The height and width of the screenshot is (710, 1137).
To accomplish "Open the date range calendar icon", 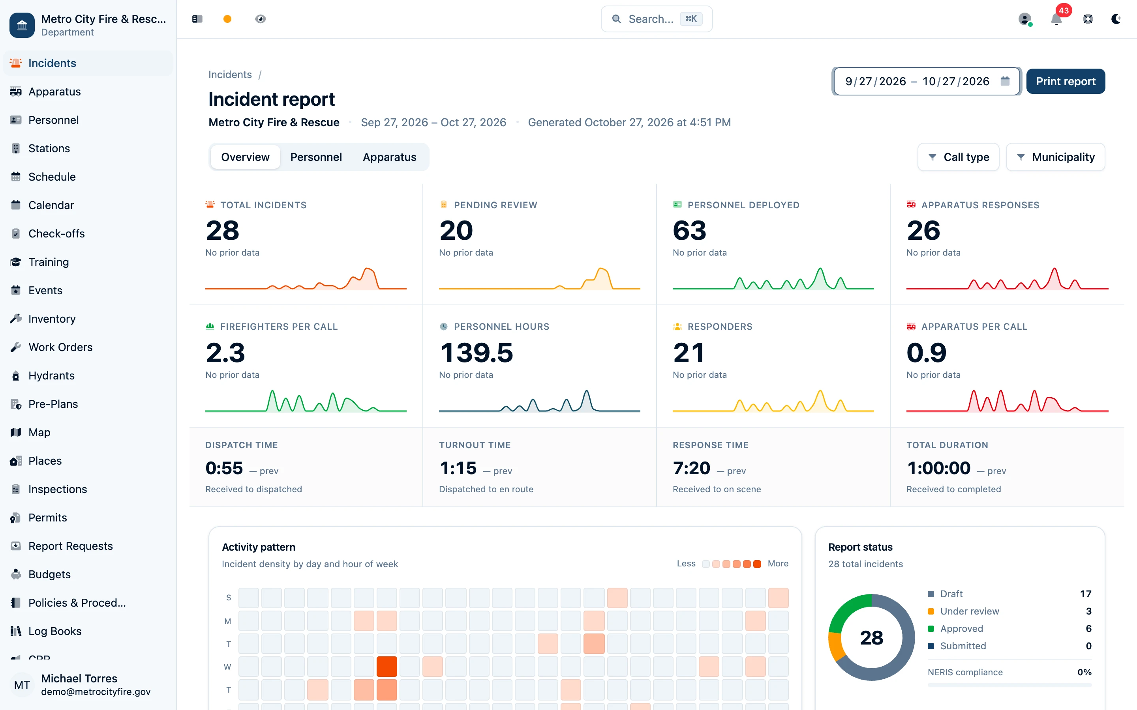I will [1005, 81].
